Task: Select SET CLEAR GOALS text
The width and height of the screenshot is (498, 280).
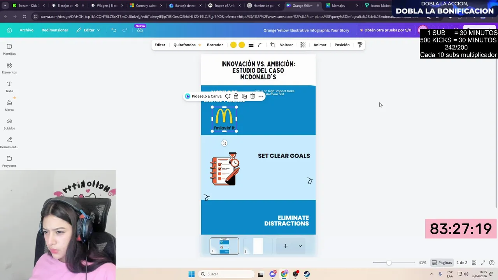Action: [284, 156]
